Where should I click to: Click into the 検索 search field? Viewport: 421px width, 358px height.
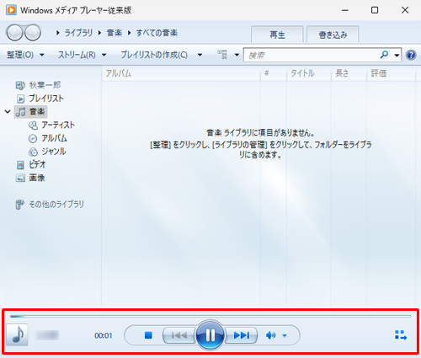pyautogui.click(x=312, y=55)
